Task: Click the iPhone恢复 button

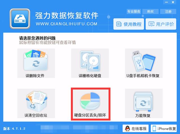Action: tap(164, 128)
